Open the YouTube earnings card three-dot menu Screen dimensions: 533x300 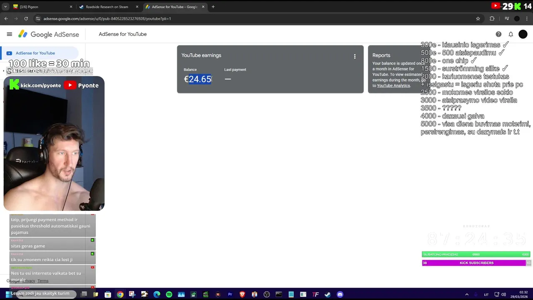point(355,56)
